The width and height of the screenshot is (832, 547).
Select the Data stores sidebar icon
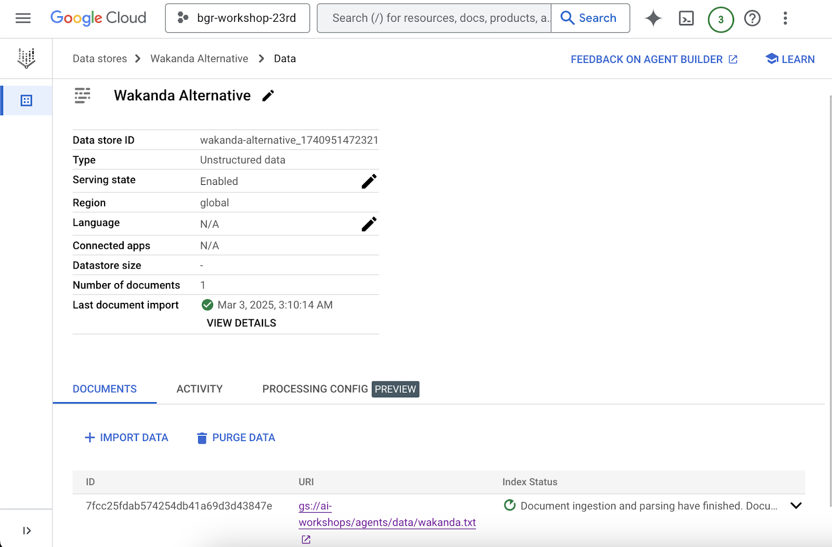(26, 100)
